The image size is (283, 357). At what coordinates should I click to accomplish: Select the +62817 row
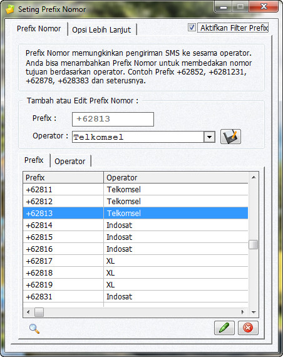tap(135, 261)
